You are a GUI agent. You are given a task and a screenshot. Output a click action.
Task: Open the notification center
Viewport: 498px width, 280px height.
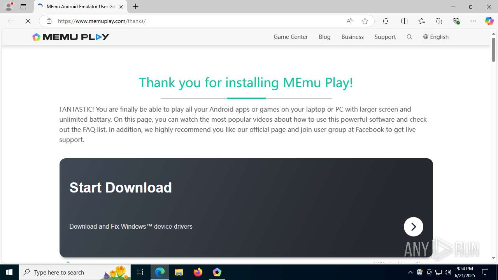click(x=486, y=272)
